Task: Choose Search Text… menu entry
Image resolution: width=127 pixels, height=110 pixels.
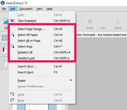Action: (42, 66)
